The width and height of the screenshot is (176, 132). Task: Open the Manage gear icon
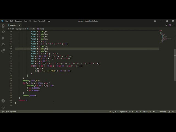3,107
